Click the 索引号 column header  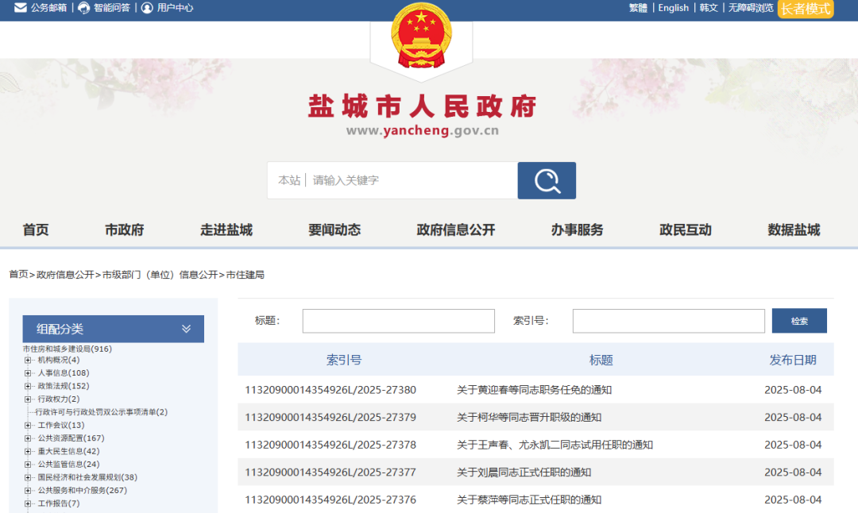(x=344, y=360)
